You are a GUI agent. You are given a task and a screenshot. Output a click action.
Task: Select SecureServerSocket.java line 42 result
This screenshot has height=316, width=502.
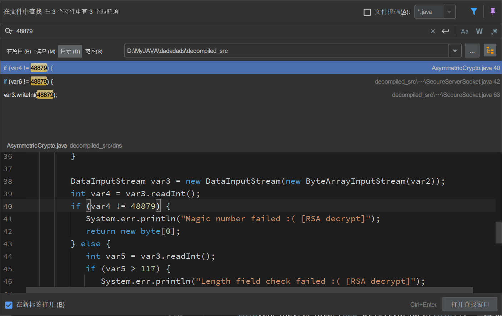coord(251,82)
